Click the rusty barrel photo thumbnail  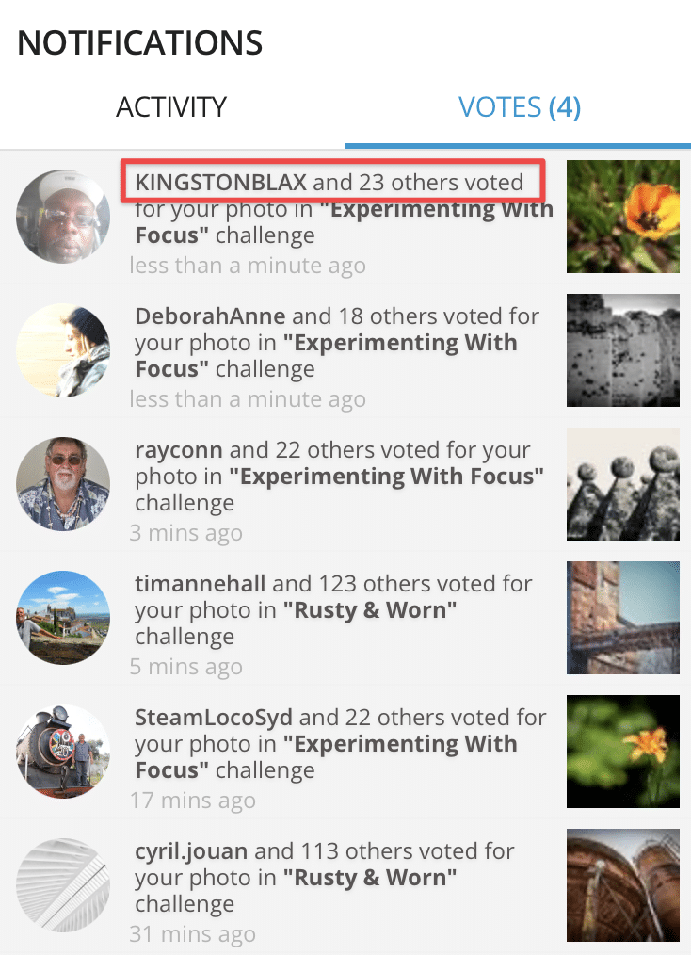(622, 885)
